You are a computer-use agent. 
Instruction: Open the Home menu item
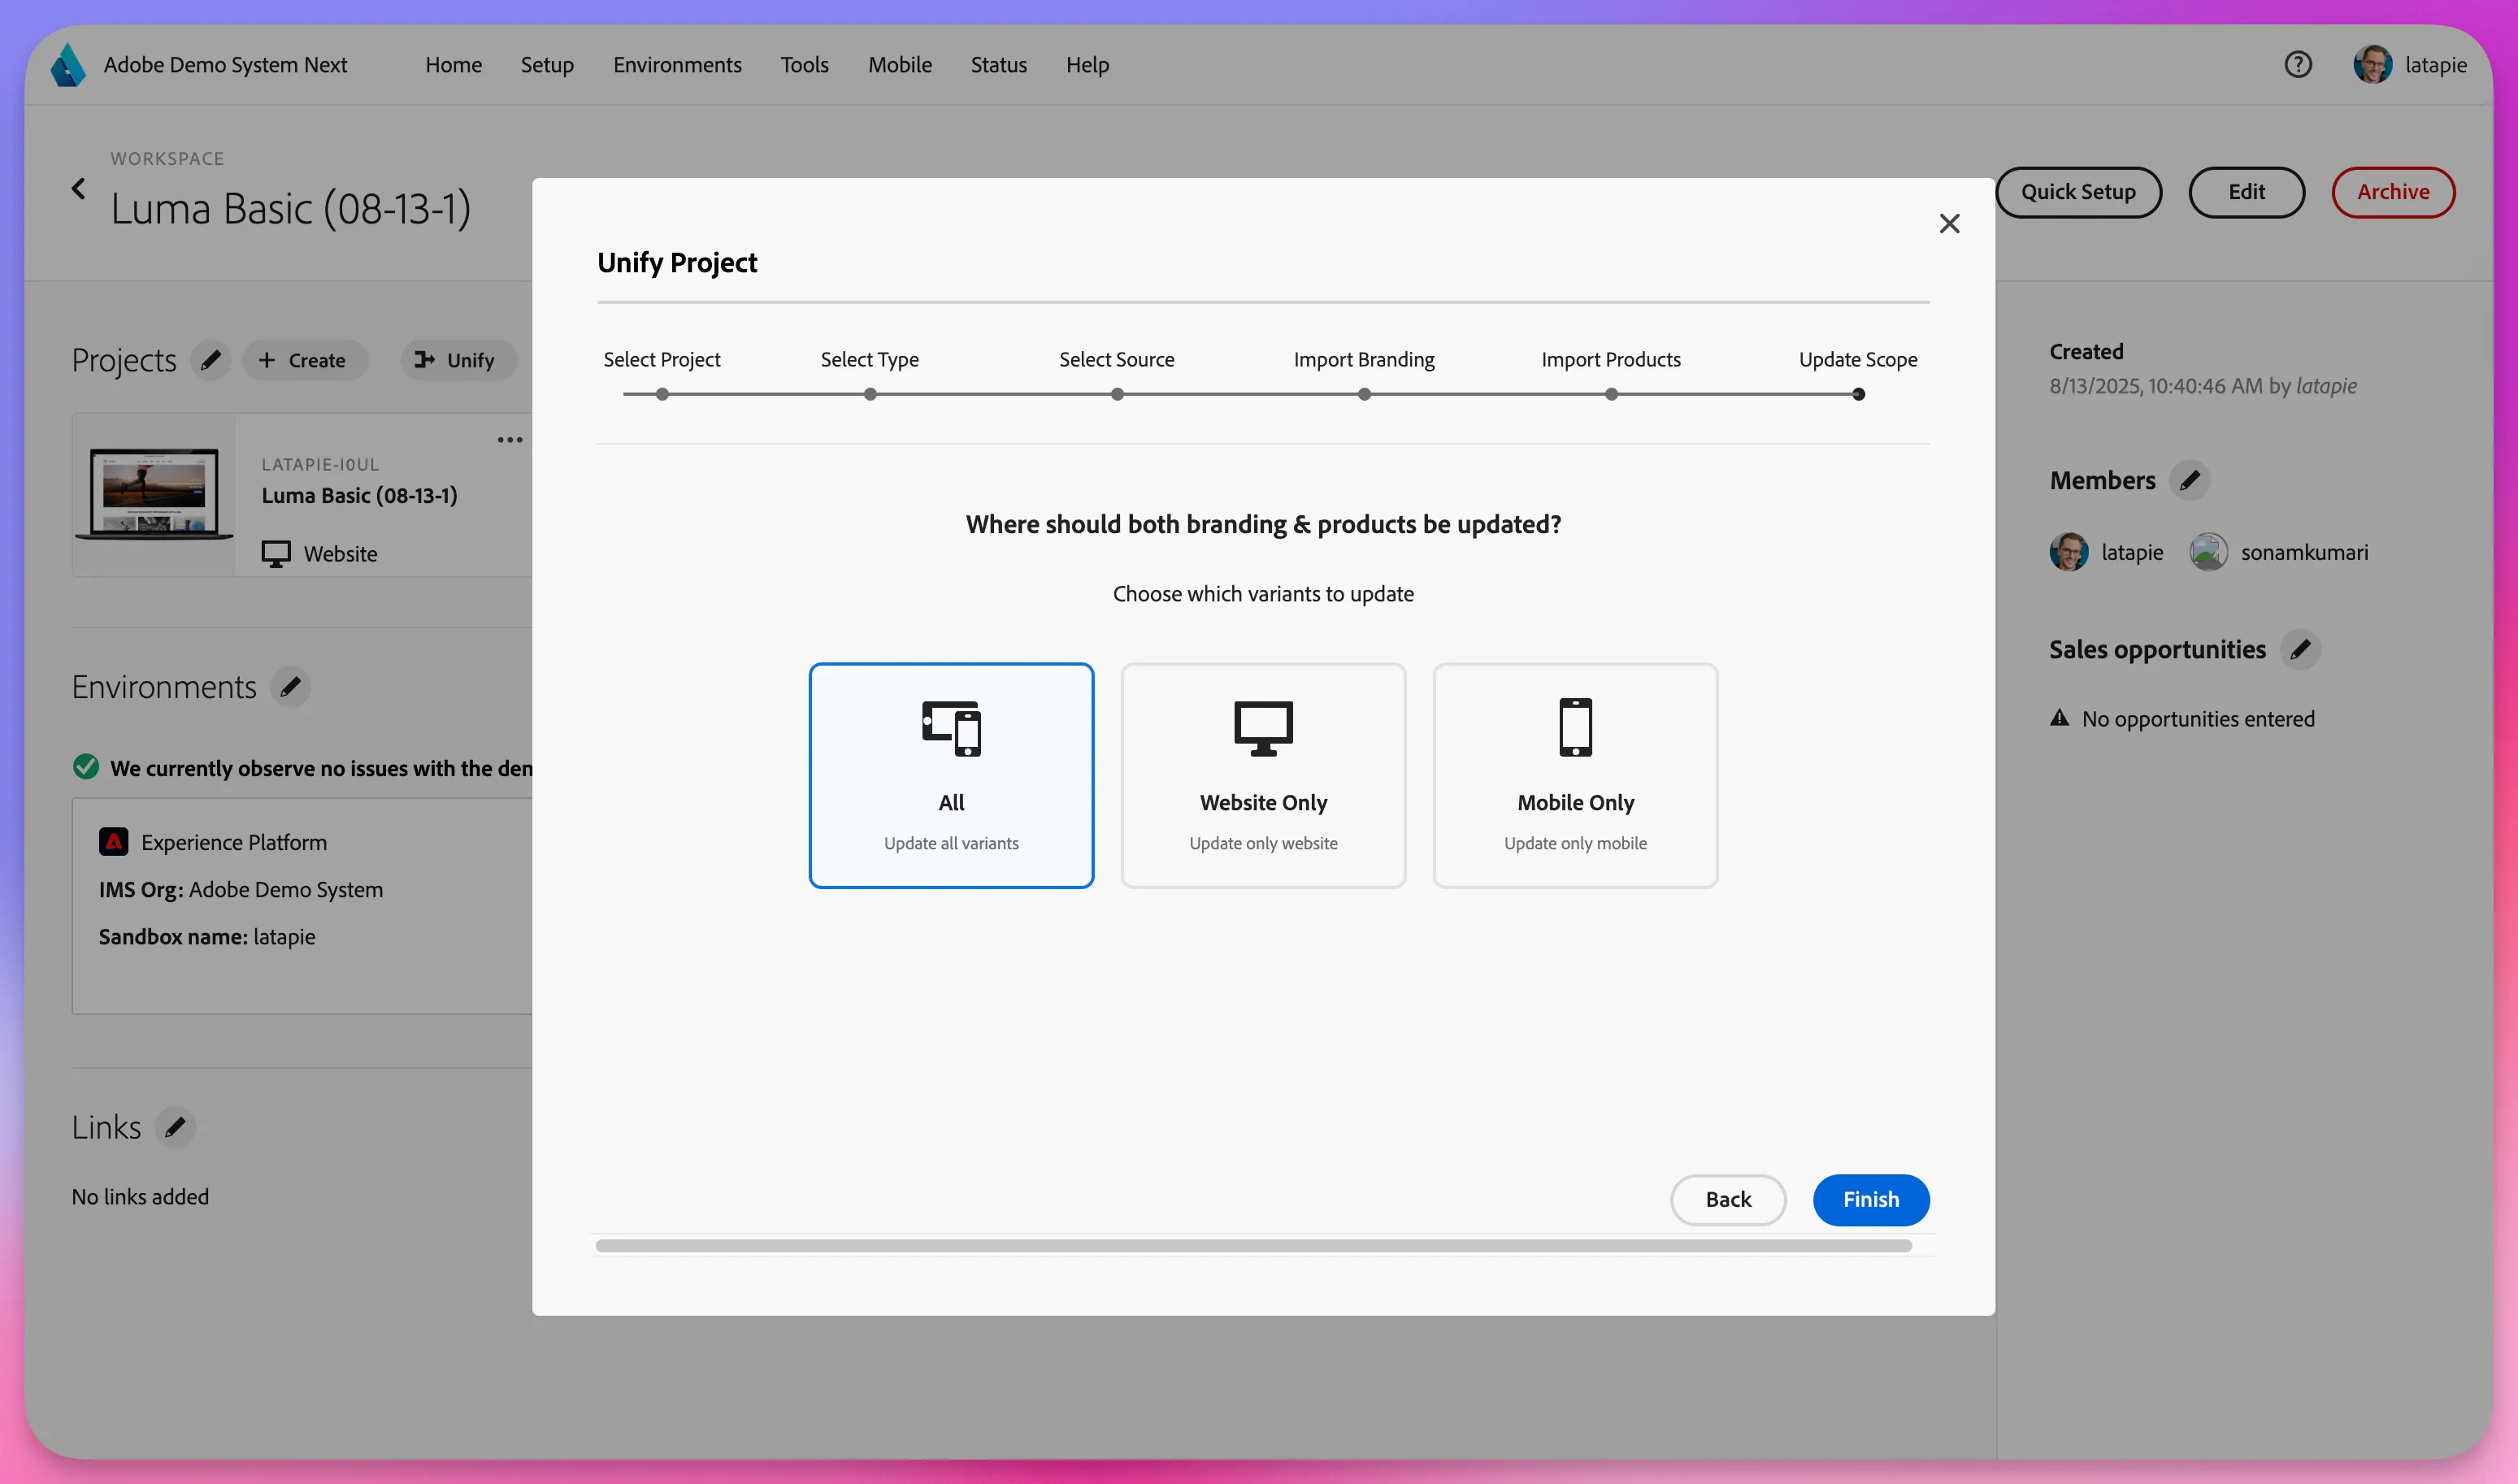click(453, 65)
